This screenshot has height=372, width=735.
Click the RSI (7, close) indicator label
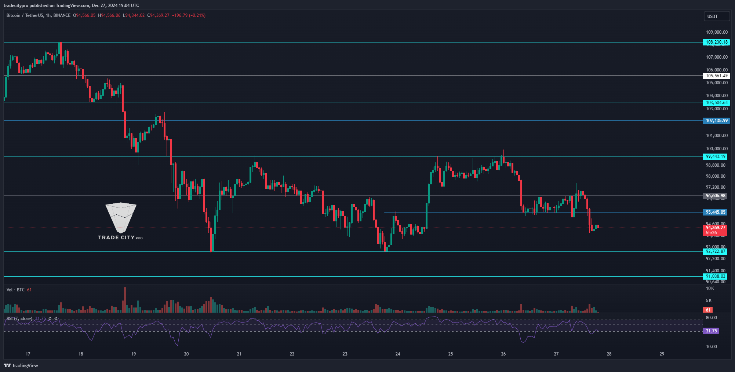pyautogui.click(x=19, y=318)
